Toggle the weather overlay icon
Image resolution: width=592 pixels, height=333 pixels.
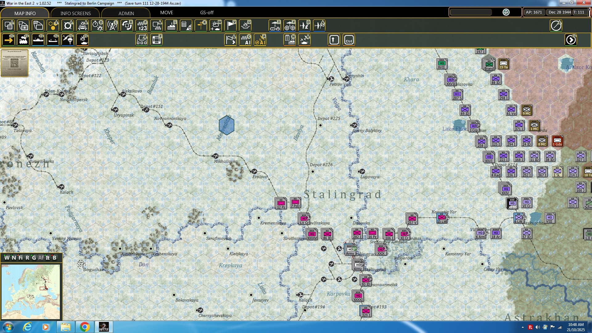(x=216, y=26)
